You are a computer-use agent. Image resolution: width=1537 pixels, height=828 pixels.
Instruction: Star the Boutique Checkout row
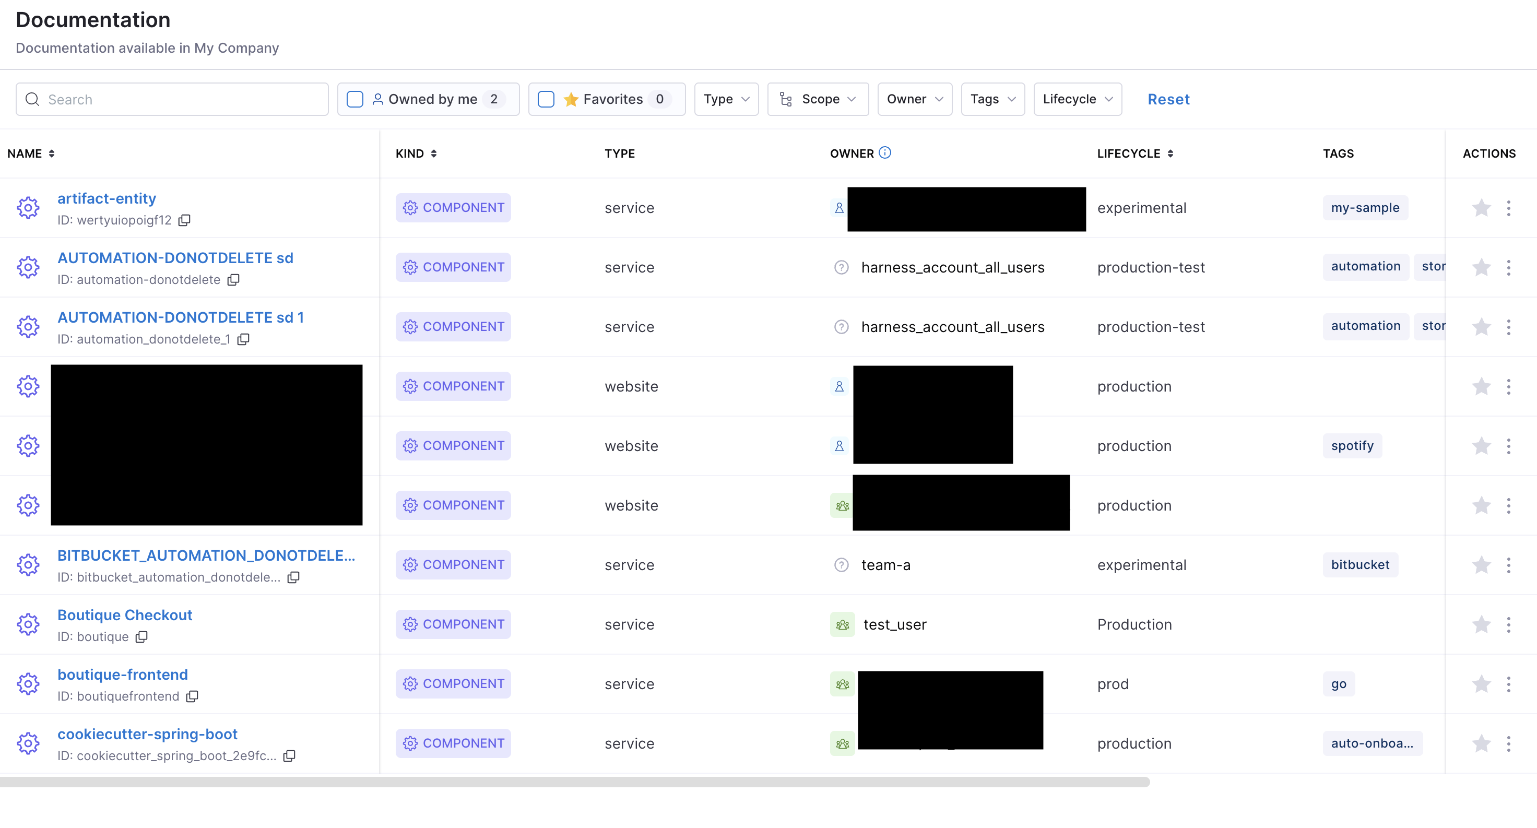coord(1481,624)
